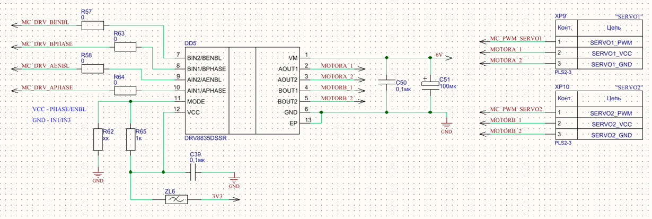Select MOTORA_2 net label at AOUT2

click(337, 76)
